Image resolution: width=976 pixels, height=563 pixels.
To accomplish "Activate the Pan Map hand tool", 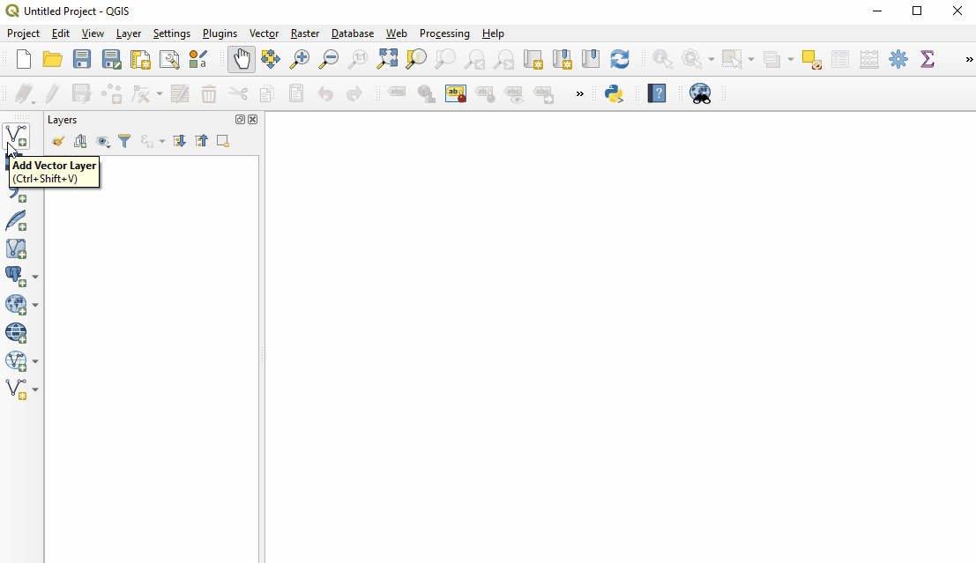I will [242, 59].
